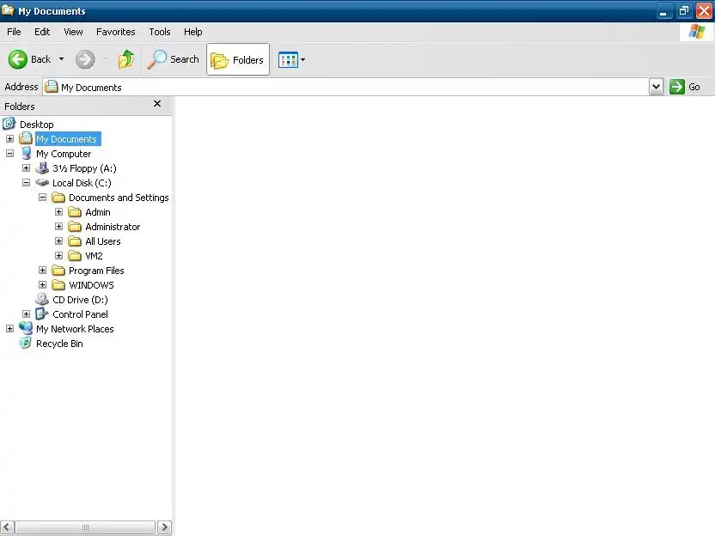Image resolution: width=715 pixels, height=536 pixels.
Task: Click the Back button text label
Action: pos(40,59)
